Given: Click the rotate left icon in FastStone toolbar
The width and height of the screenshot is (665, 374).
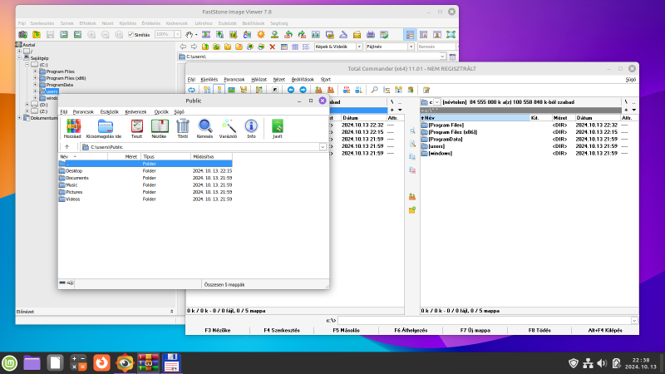Looking at the screenshot, I should pos(288,35).
